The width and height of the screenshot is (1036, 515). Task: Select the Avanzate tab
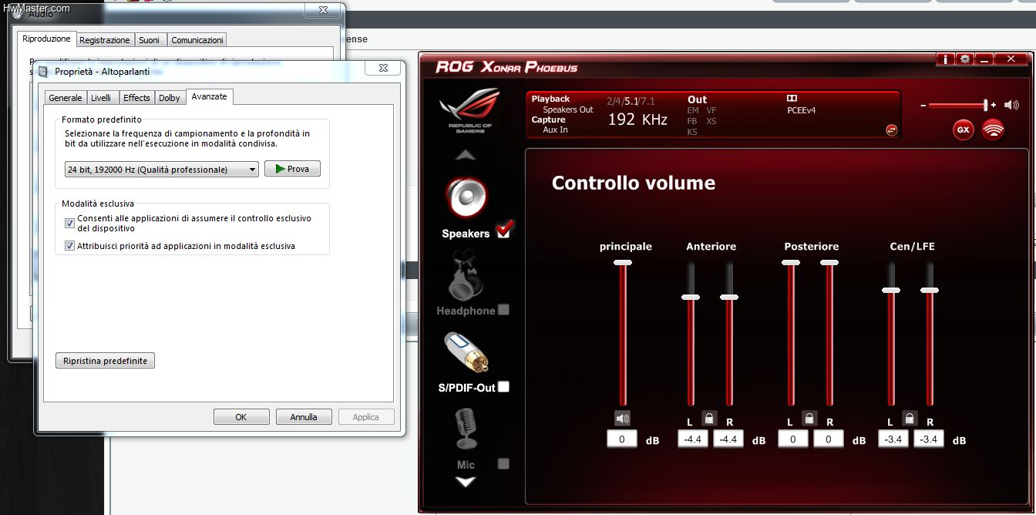tap(209, 96)
